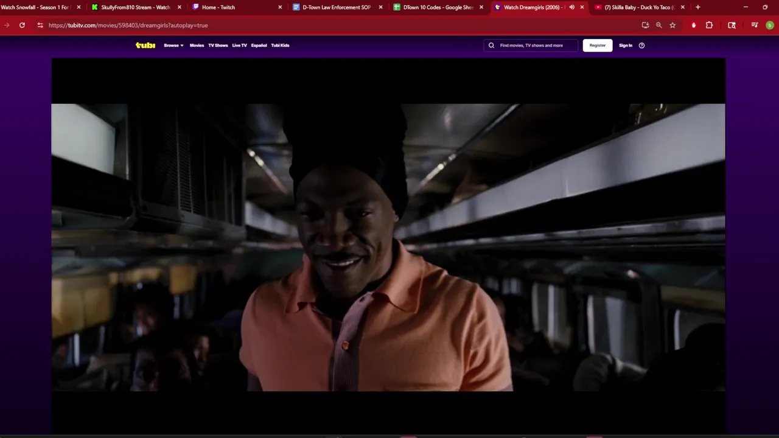Open the Extensions puzzle icon
Image resolution: width=779 pixels, height=438 pixels.
point(709,25)
